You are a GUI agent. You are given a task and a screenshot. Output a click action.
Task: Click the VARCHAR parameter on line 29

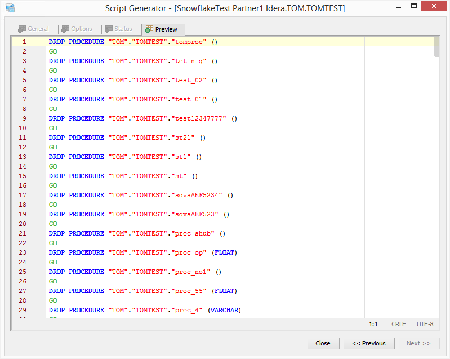pyautogui.click(x=224, y=310)
